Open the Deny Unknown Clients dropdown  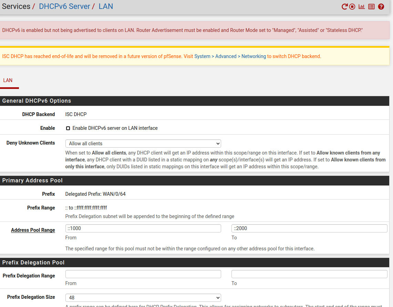[x=143, y=144]
